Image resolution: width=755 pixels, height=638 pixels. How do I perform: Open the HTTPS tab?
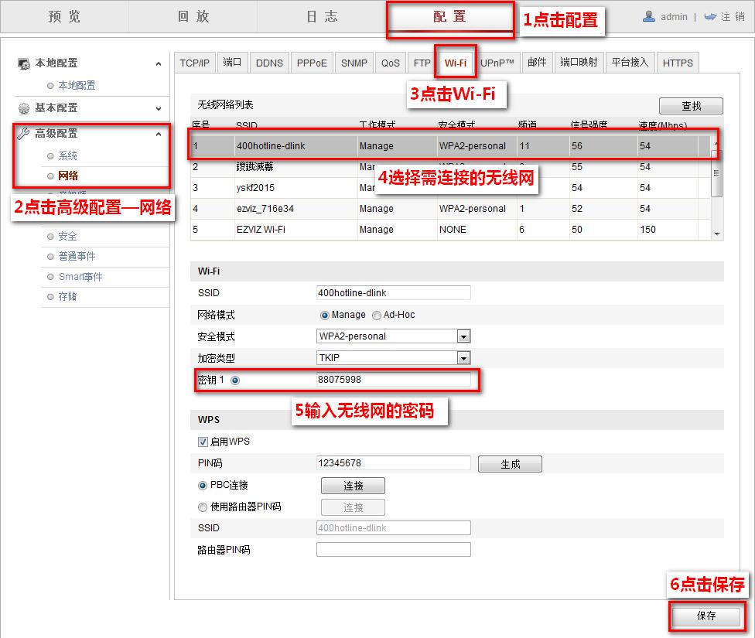pyautogui.click(x=678, y=63)
